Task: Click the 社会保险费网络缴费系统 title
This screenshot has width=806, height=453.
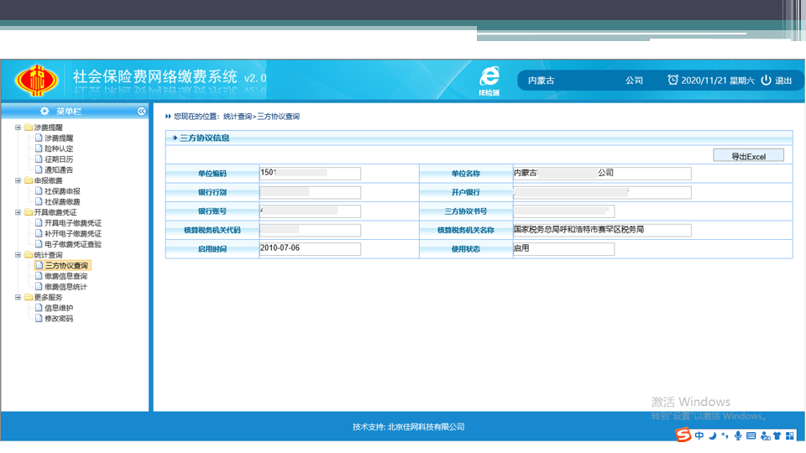Action: click(x=154, y=77)
